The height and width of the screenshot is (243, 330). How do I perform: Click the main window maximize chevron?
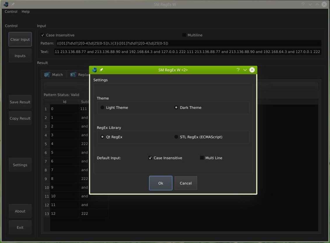[317, 4]
